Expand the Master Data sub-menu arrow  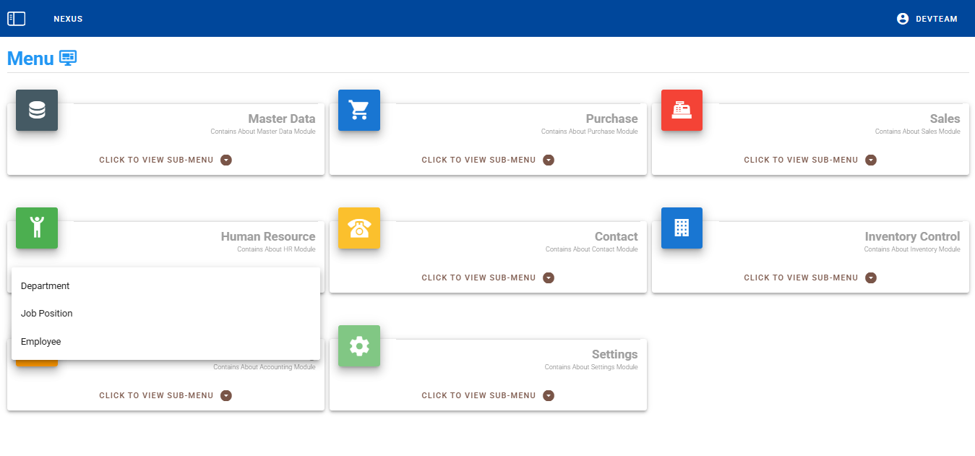coord(226,160)
